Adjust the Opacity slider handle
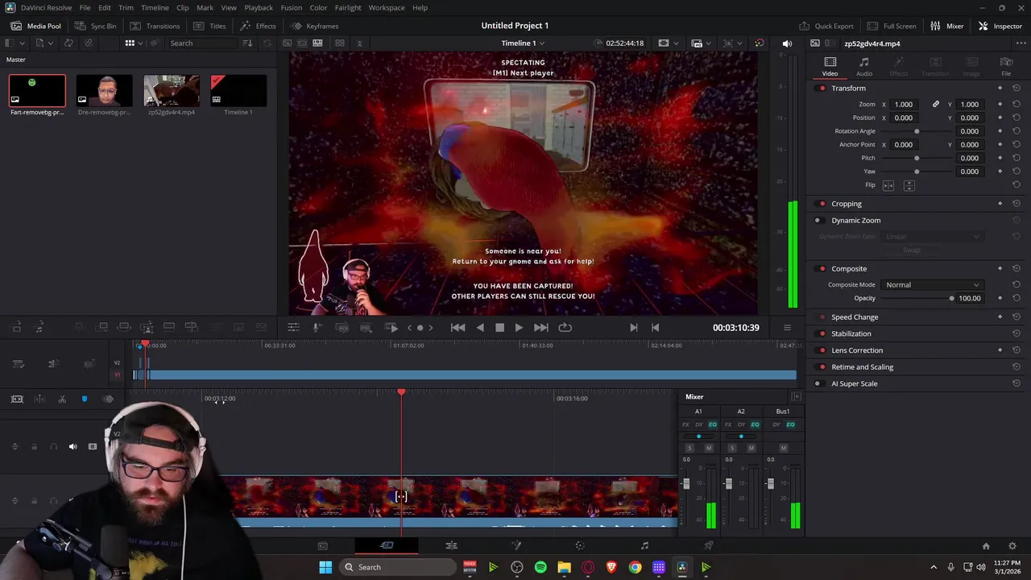The width and height of the screenshot is (1031, 580). [951, 298]
